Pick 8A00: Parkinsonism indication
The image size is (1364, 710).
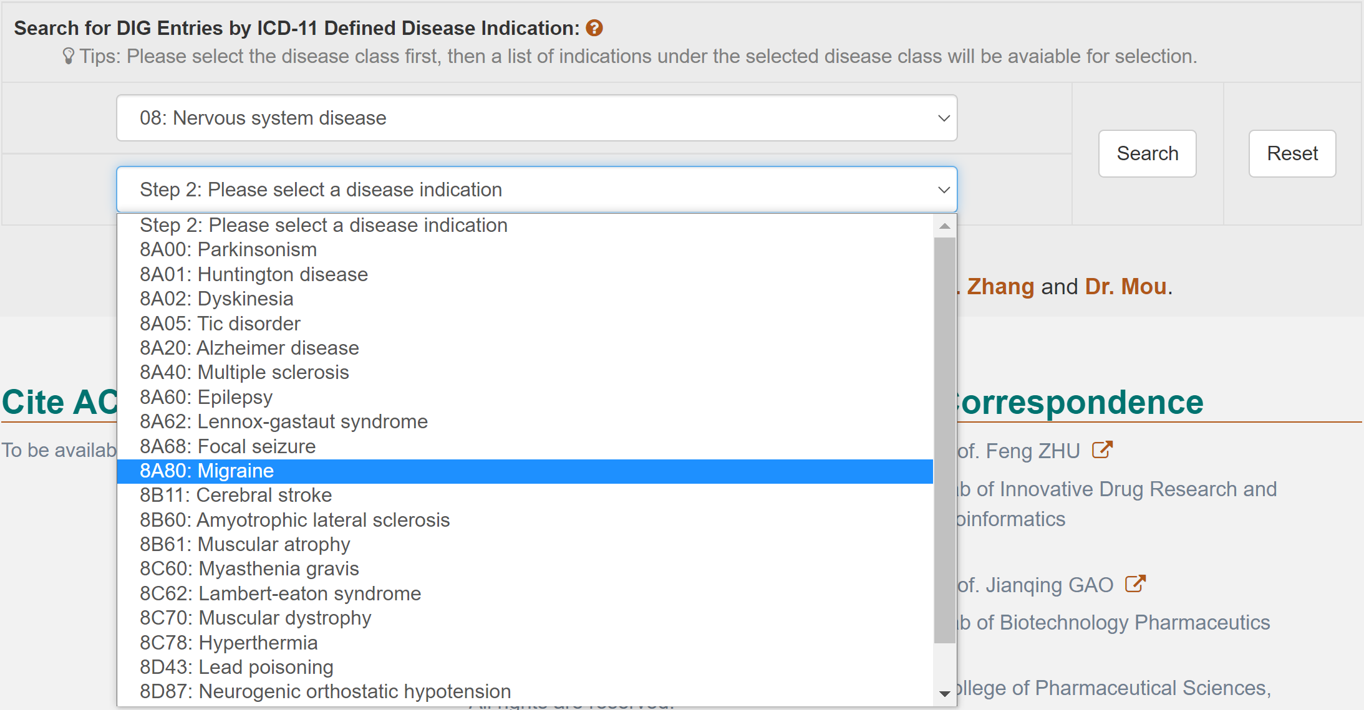pyautogui.click(x=228, y=249)
